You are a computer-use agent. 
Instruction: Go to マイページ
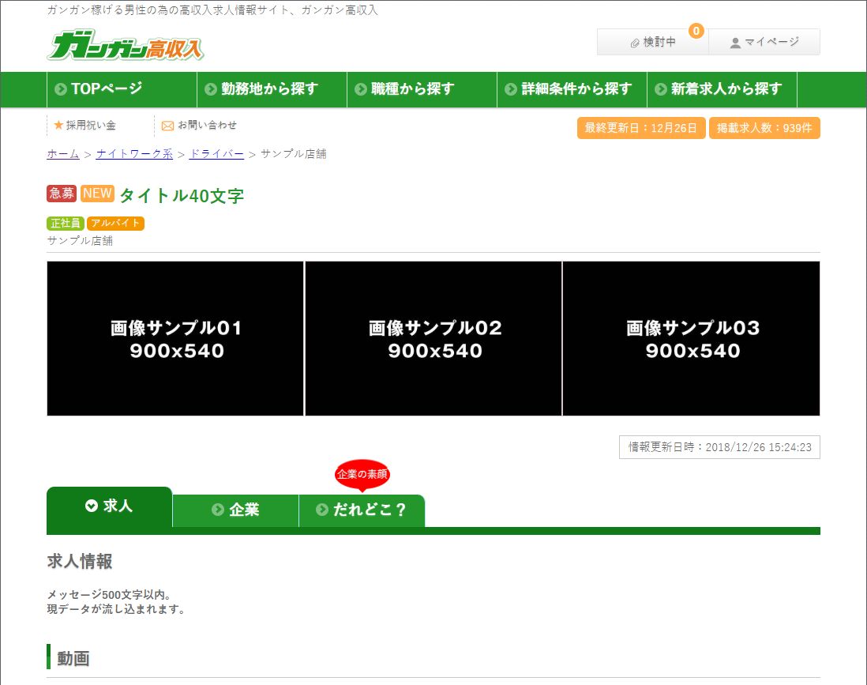coord(764,42)
